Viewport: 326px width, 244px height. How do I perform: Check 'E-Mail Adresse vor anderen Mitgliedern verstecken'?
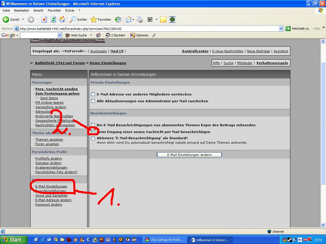point(93,94)
